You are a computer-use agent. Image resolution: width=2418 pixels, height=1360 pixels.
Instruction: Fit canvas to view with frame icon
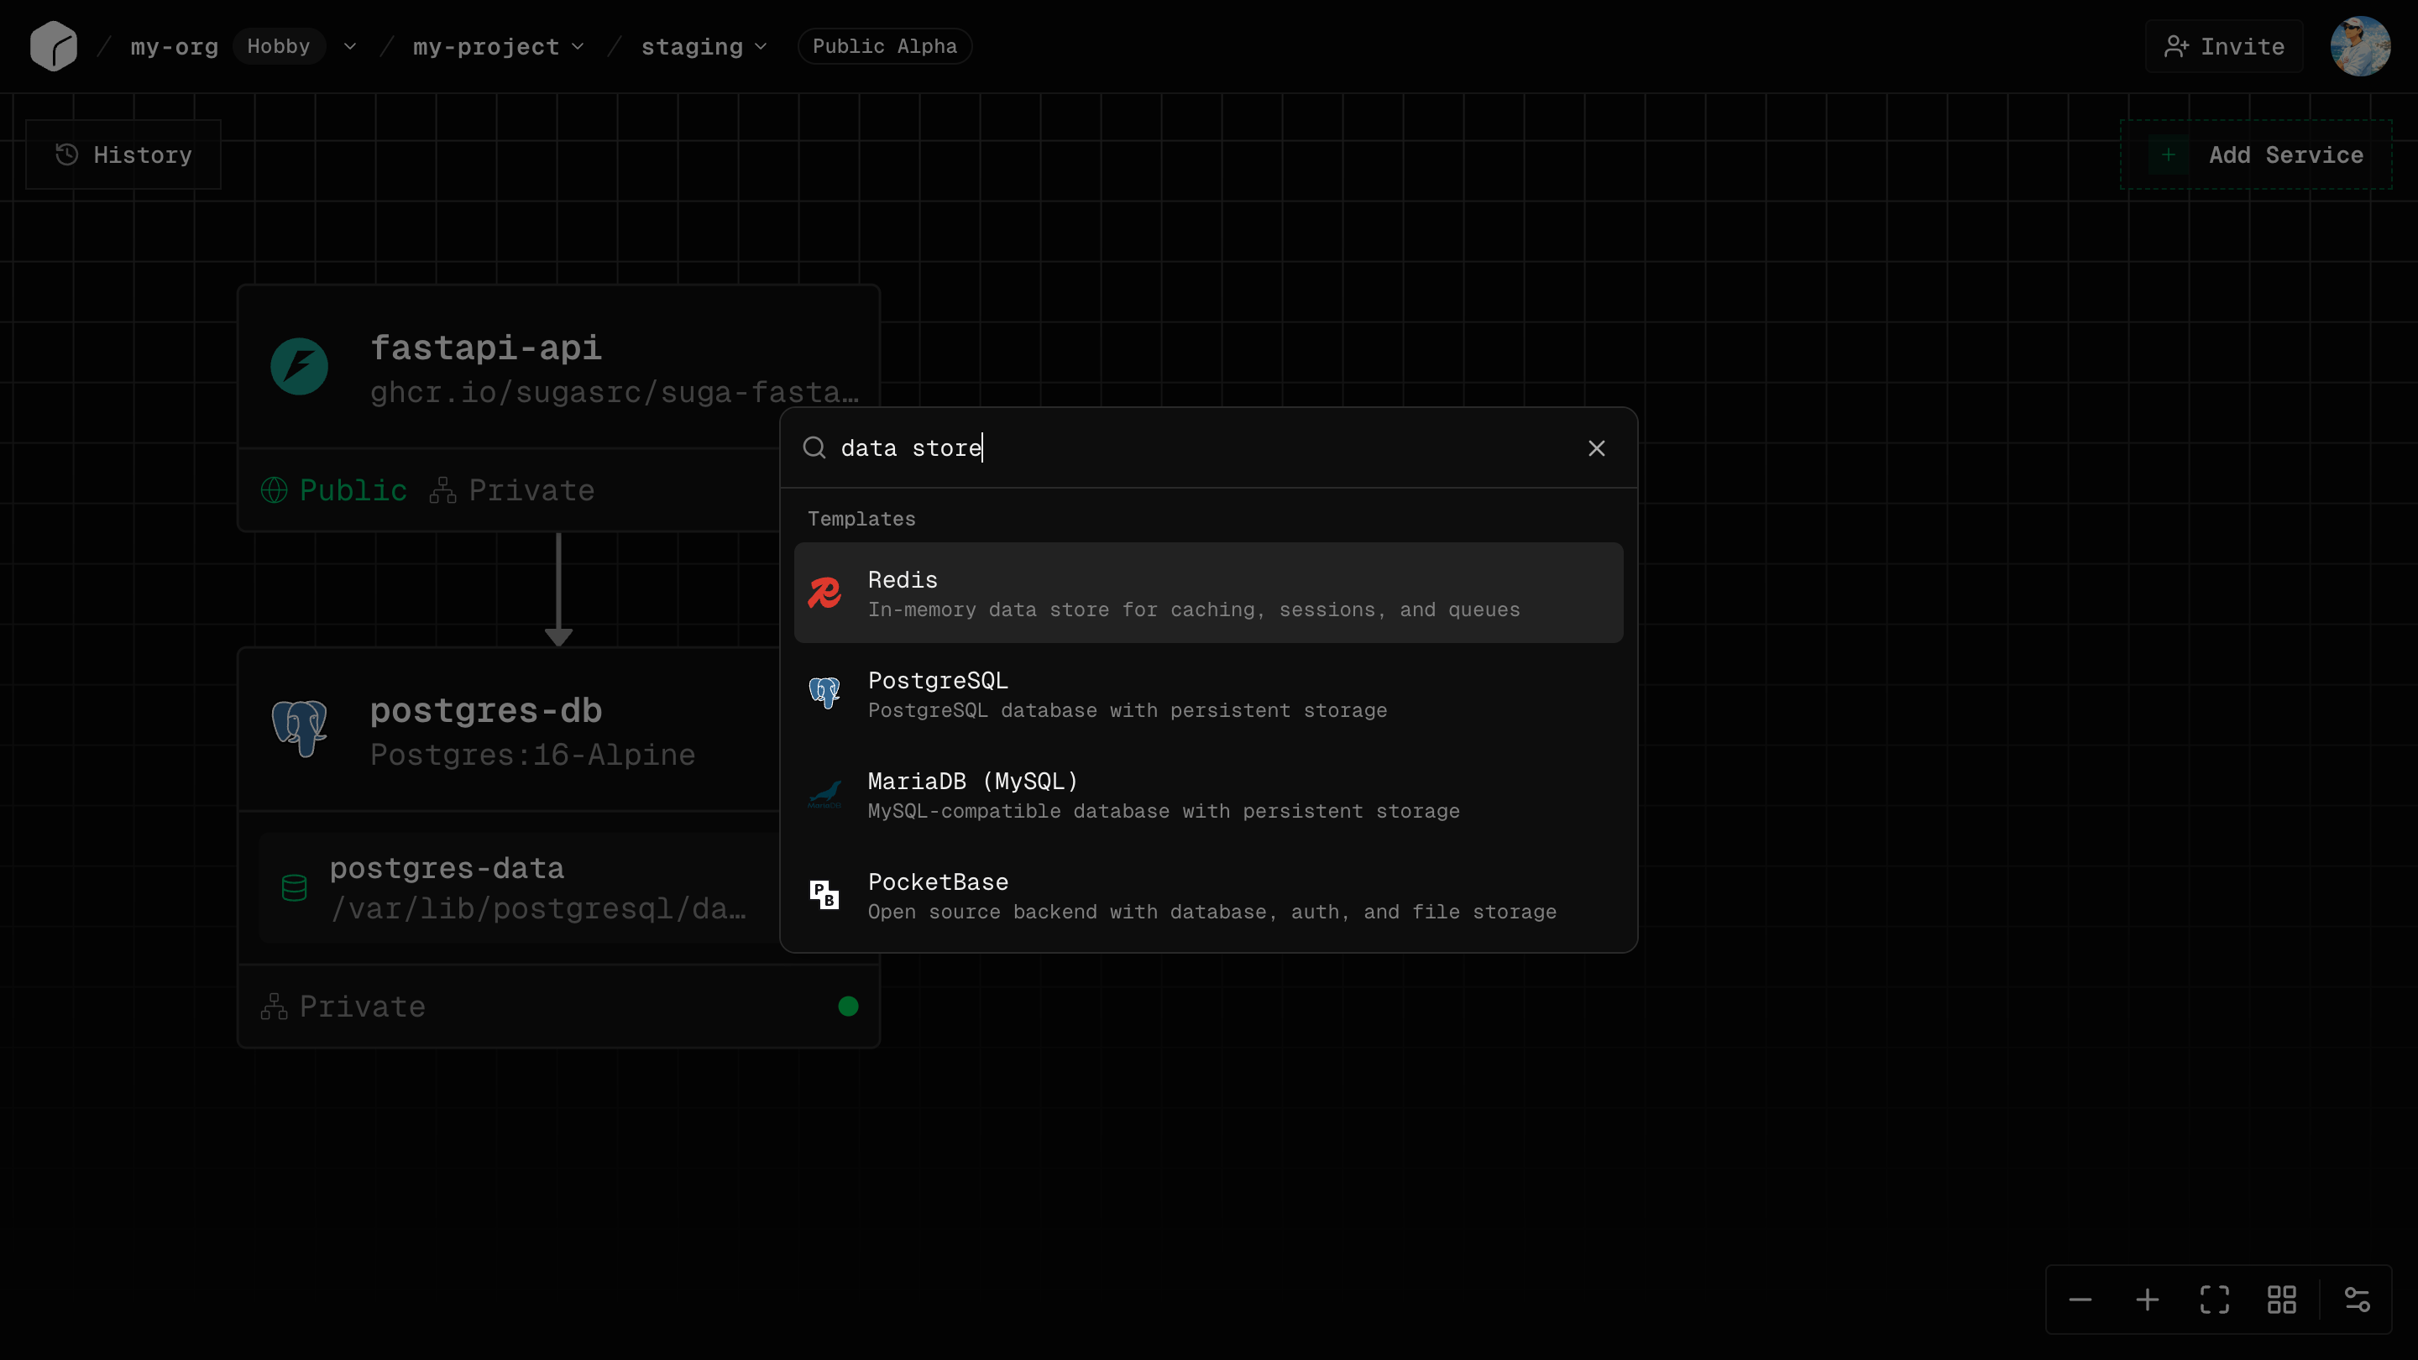click(2213, 1300)
